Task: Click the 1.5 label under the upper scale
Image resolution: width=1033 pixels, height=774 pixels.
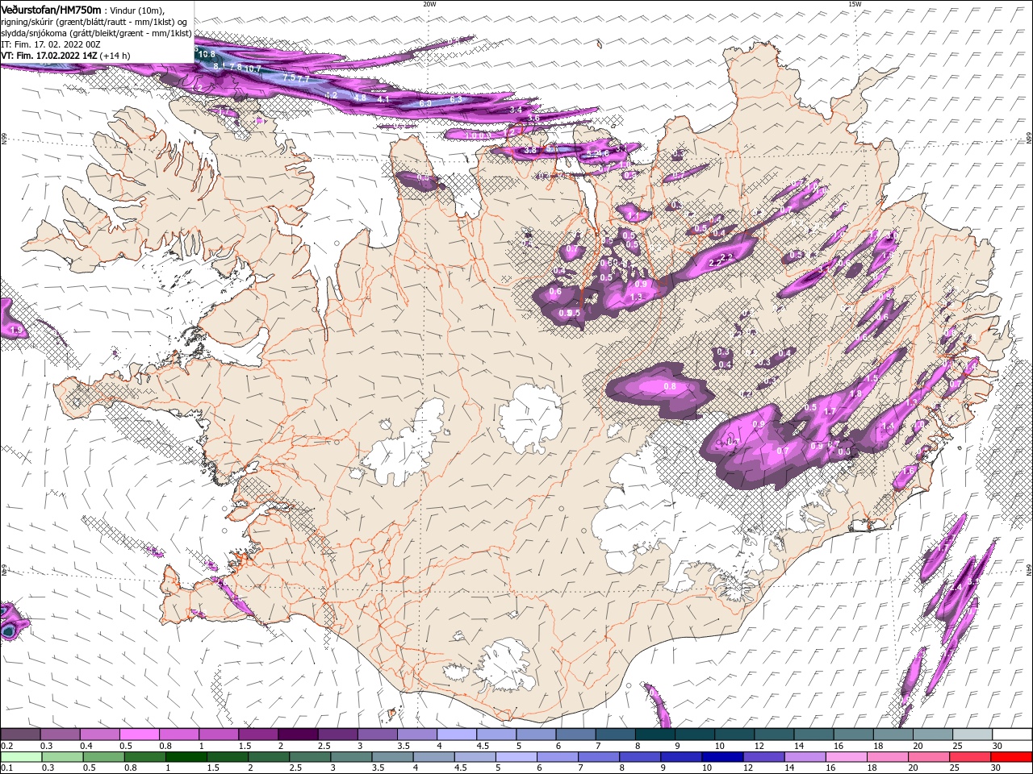Action: pyautogui.click(x=244, y=747)
